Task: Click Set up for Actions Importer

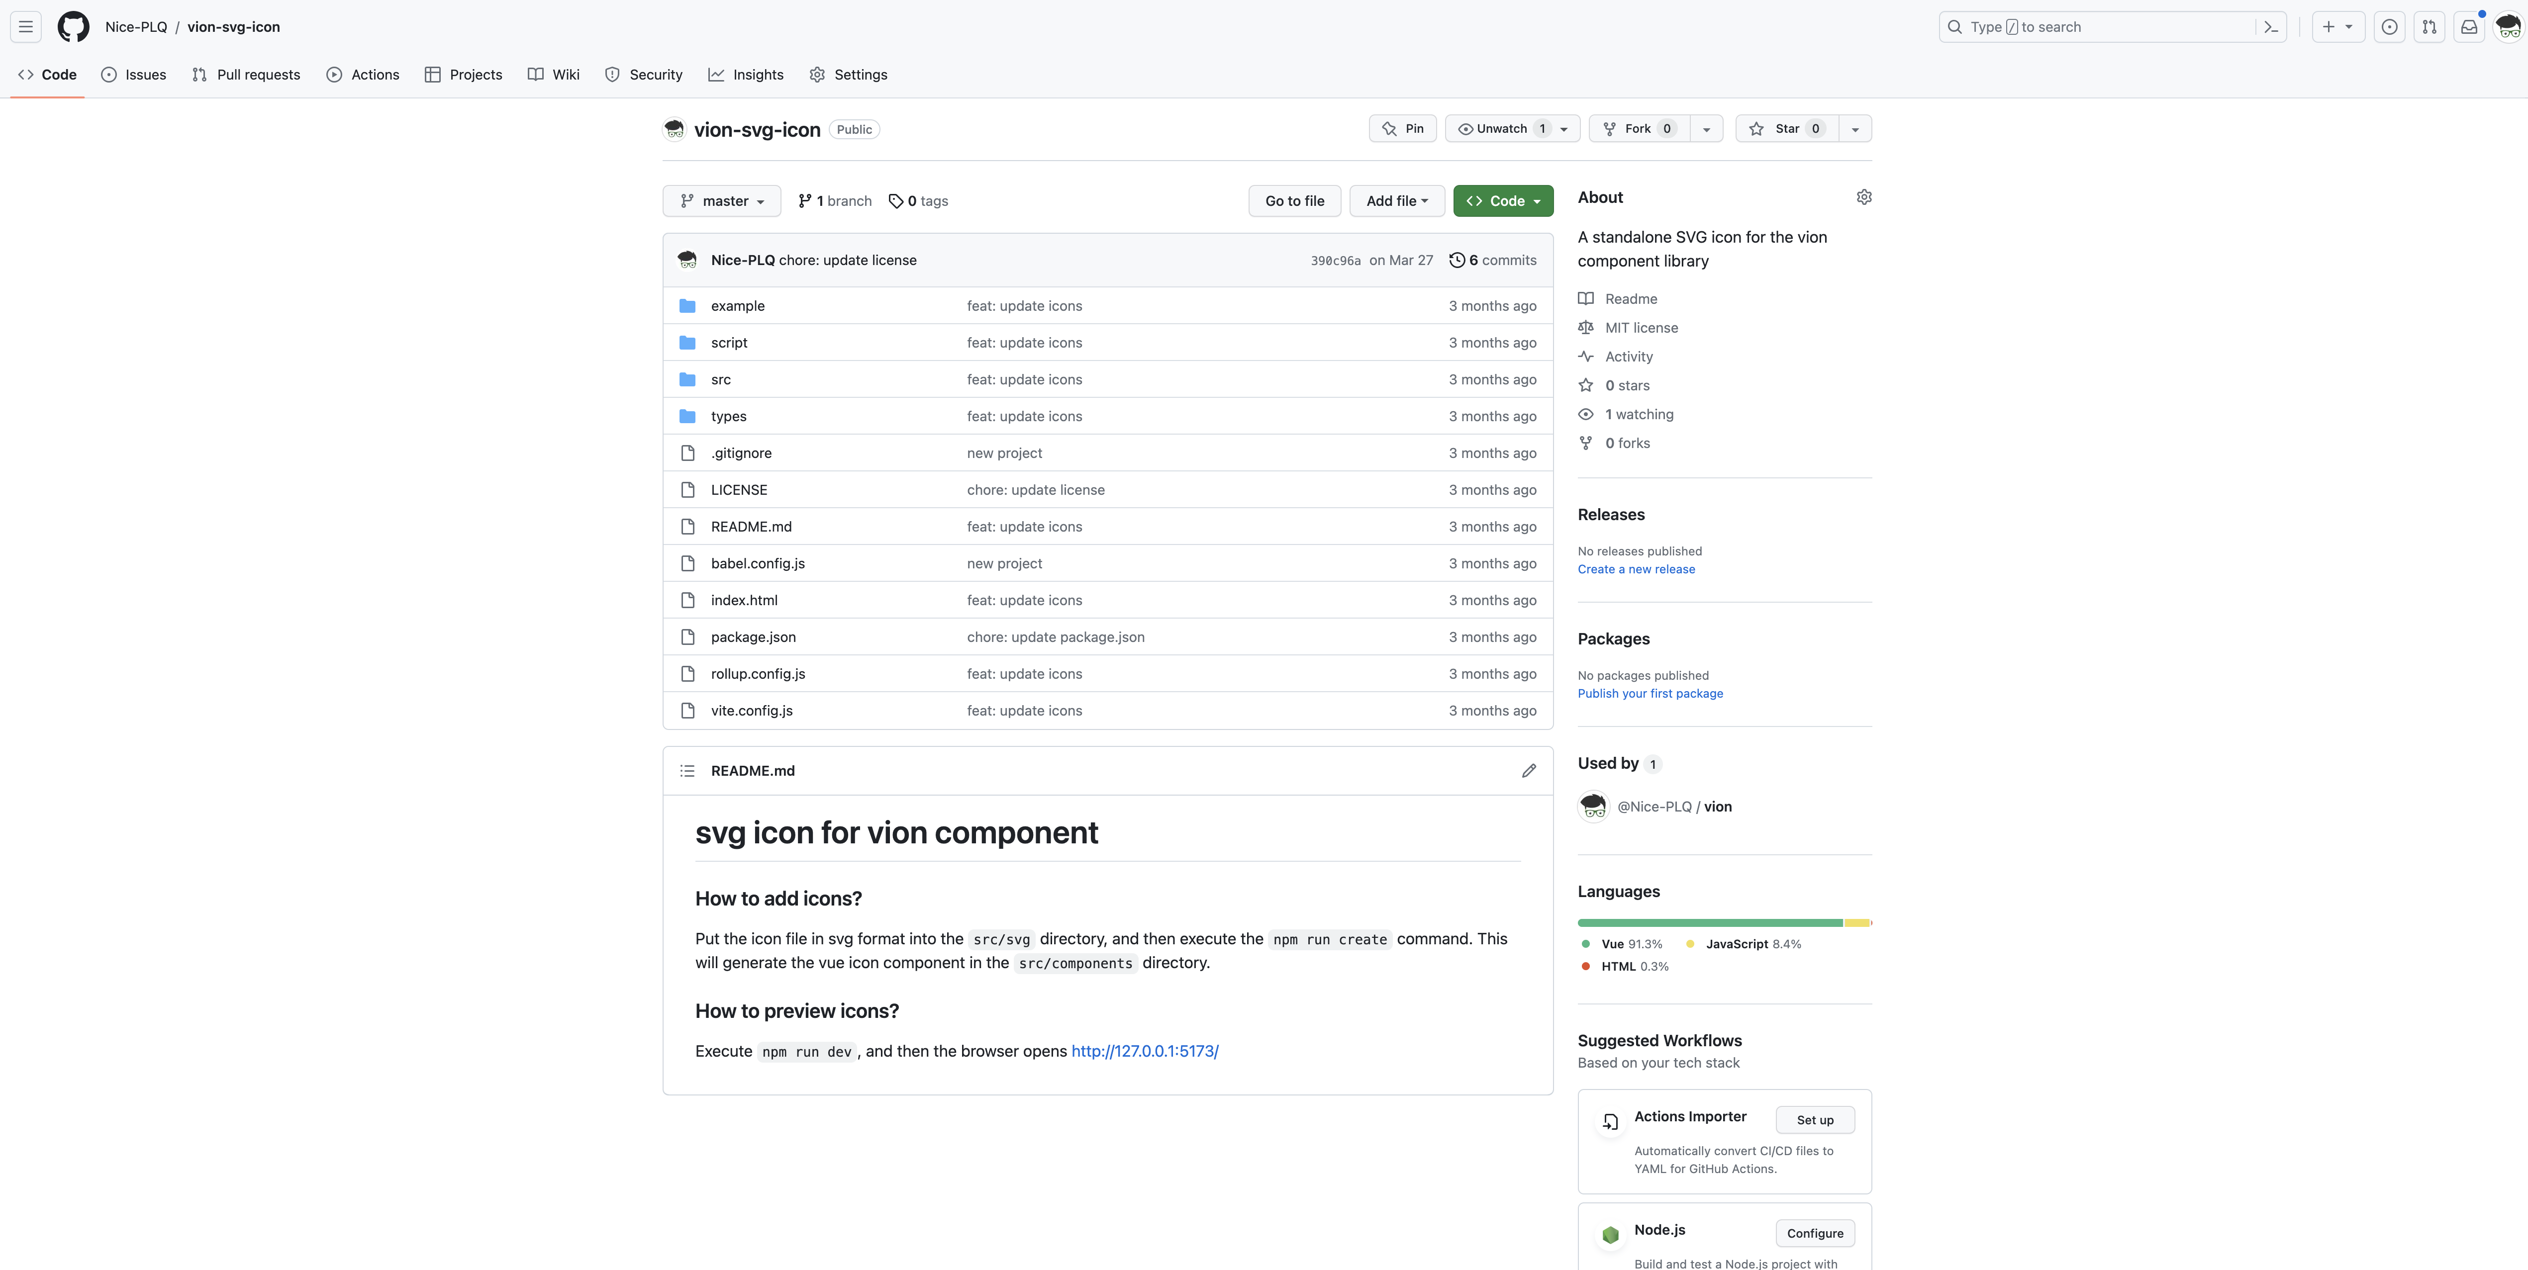Action: 1815,1120
